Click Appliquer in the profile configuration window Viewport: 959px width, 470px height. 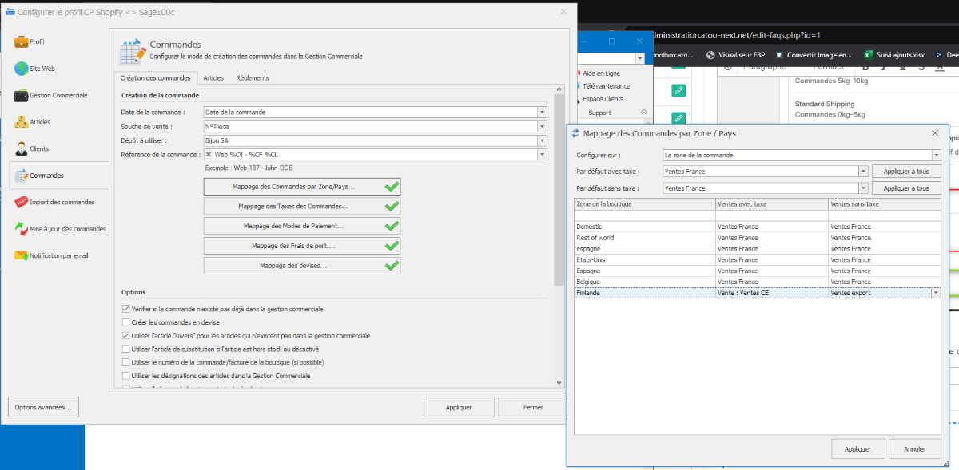[x=458, y=407]
